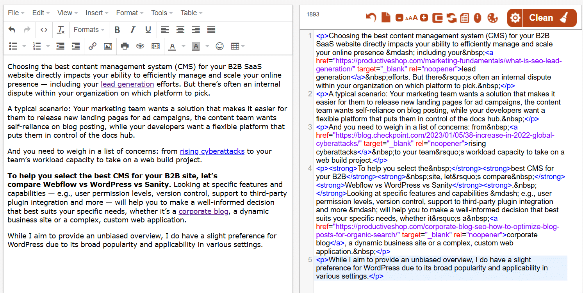Insert or edit link icon
This screenshot has height=293, width=583.
tap(93, 46)
